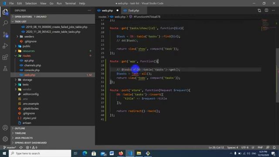Open the Terminal menu
Viewport: 279px width, 157px height.
70,3
